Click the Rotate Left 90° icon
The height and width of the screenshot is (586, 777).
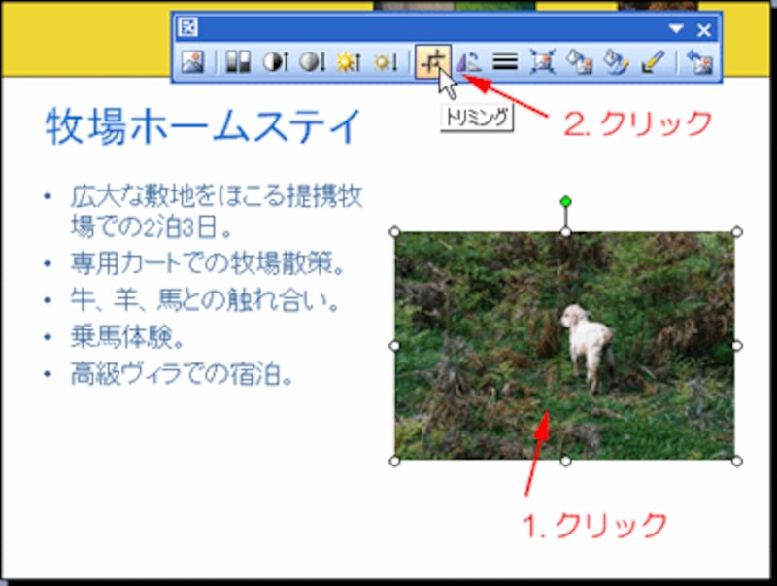click(x=469, y=62)
